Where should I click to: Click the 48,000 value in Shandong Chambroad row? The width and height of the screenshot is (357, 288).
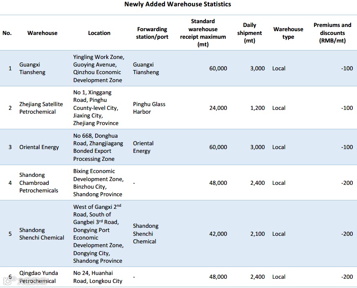pos(218,183)
